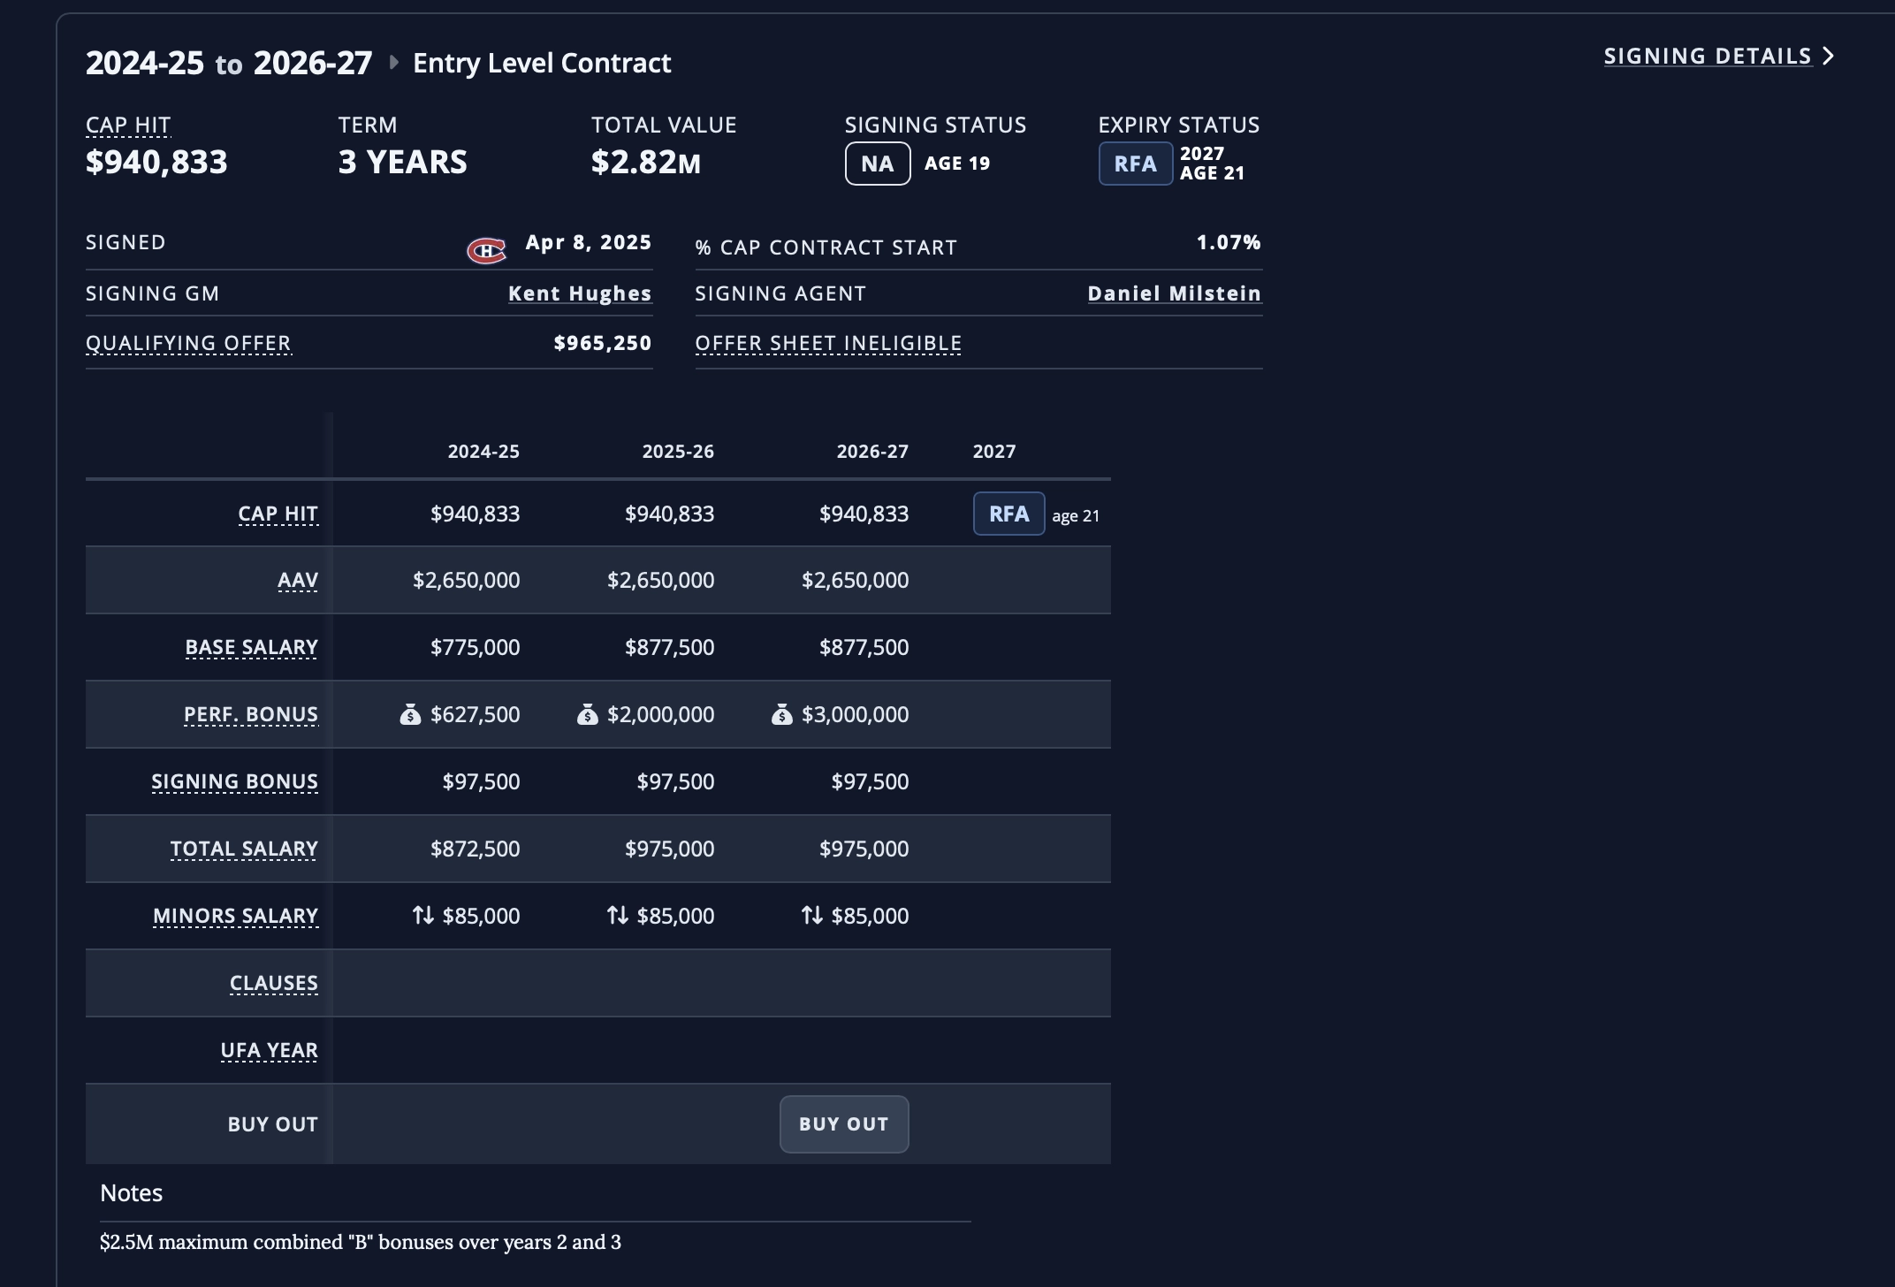The image size is (1895, 1287).
Task: Click the RFA badge in expiry status
Action: [1136, 164]
